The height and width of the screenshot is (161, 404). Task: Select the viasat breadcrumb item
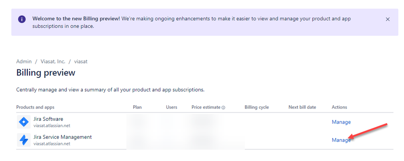point(81,62)
